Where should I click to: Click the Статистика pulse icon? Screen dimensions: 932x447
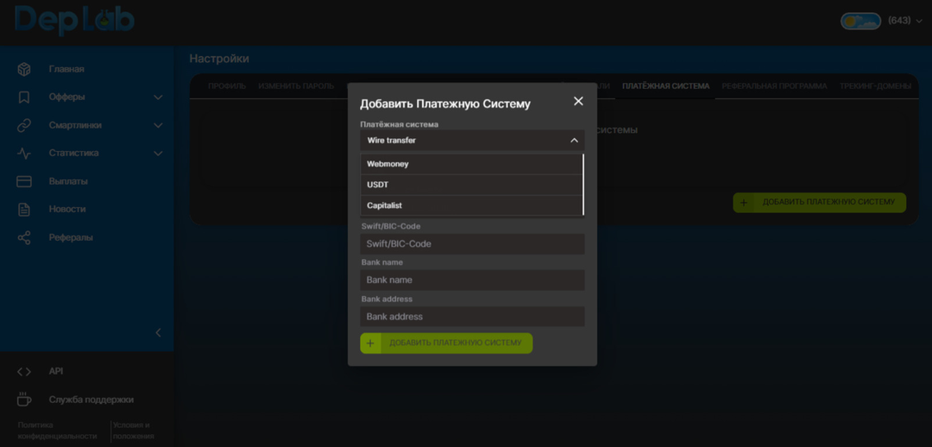[x=24, y=154]
